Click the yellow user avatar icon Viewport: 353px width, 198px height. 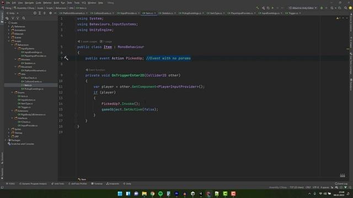coord(350,8)
